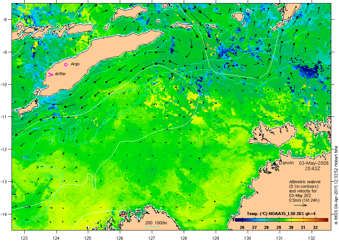Click the 'Altimetric sealevel' legend line
Image resolution: width=339 pixels, height=242 pixels.
(305, 182)
